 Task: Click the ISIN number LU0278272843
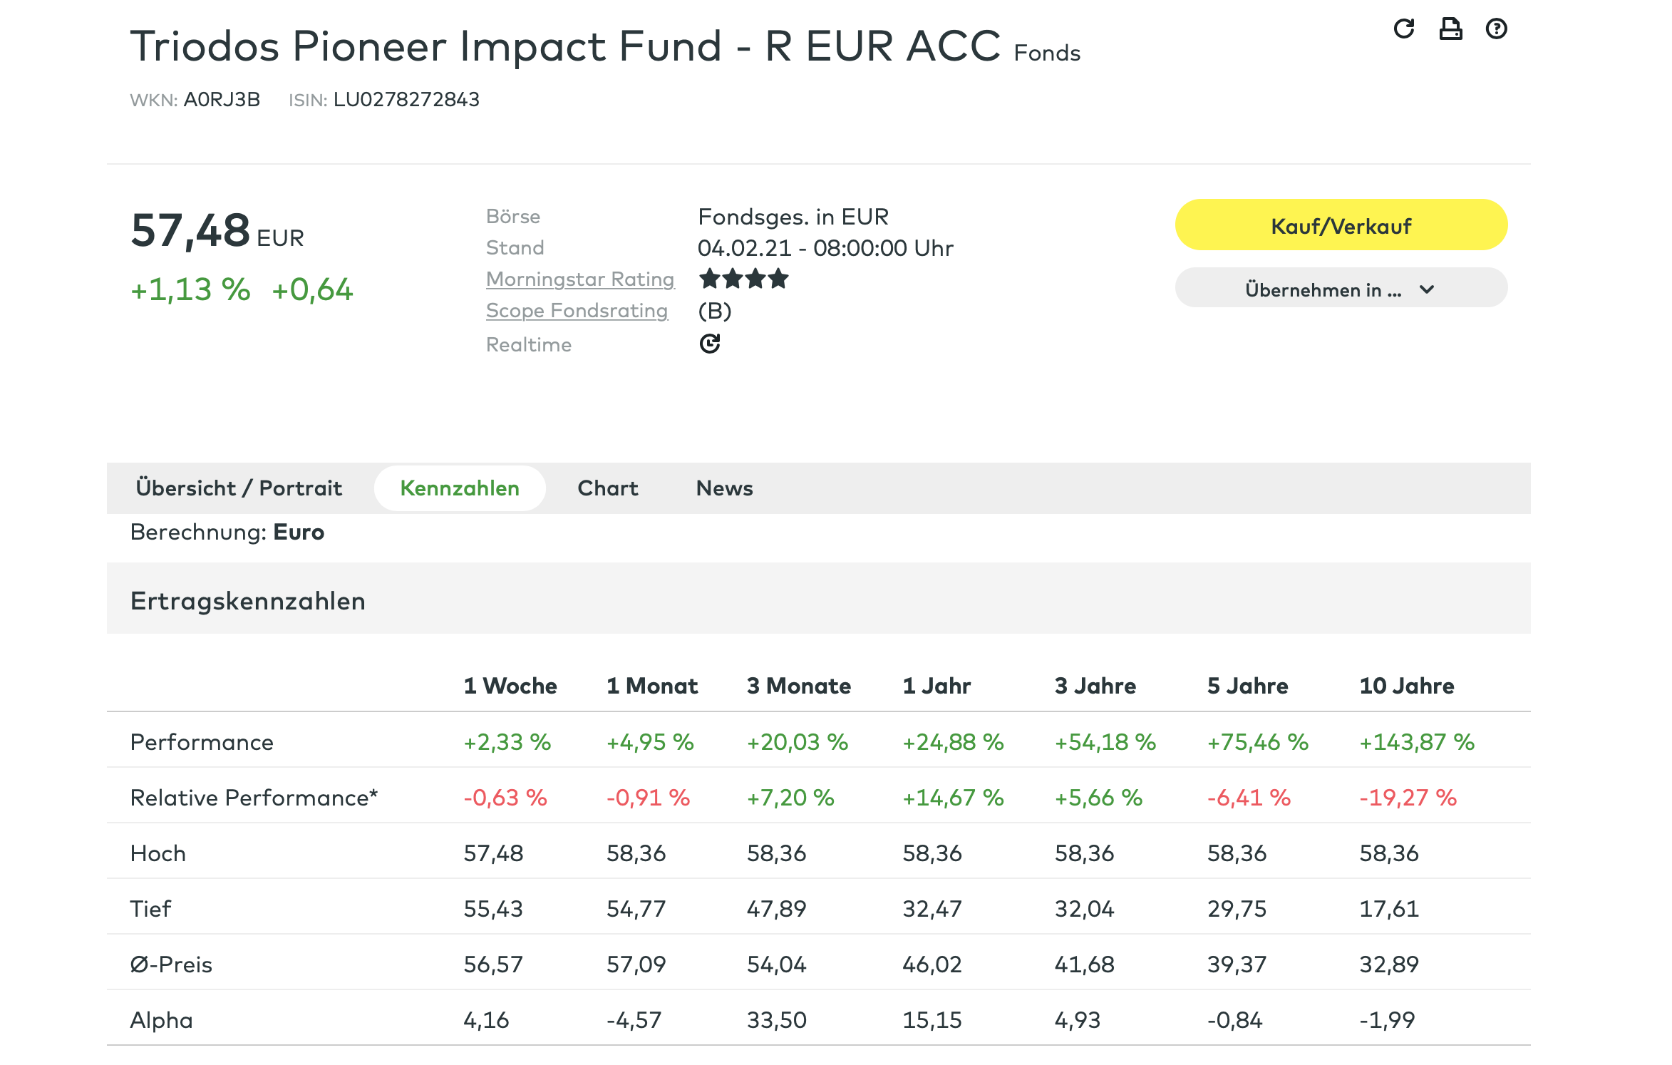click(x=406, y=99)
